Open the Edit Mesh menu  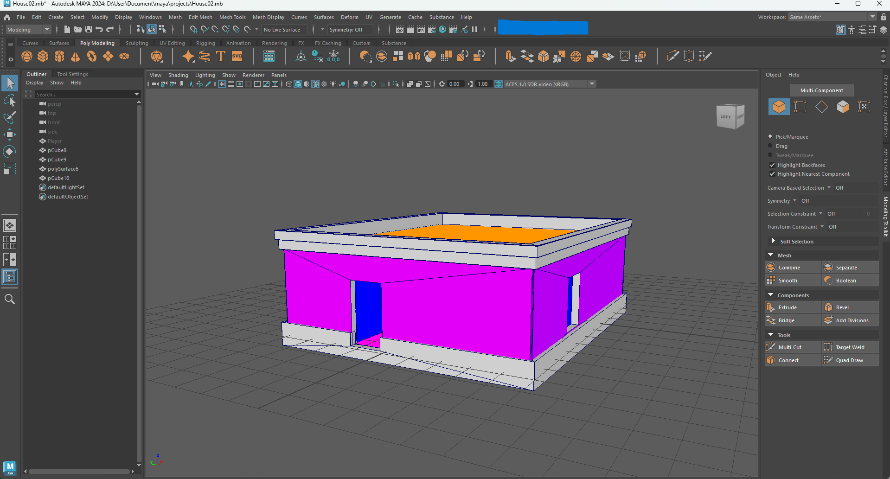[200, 17]
